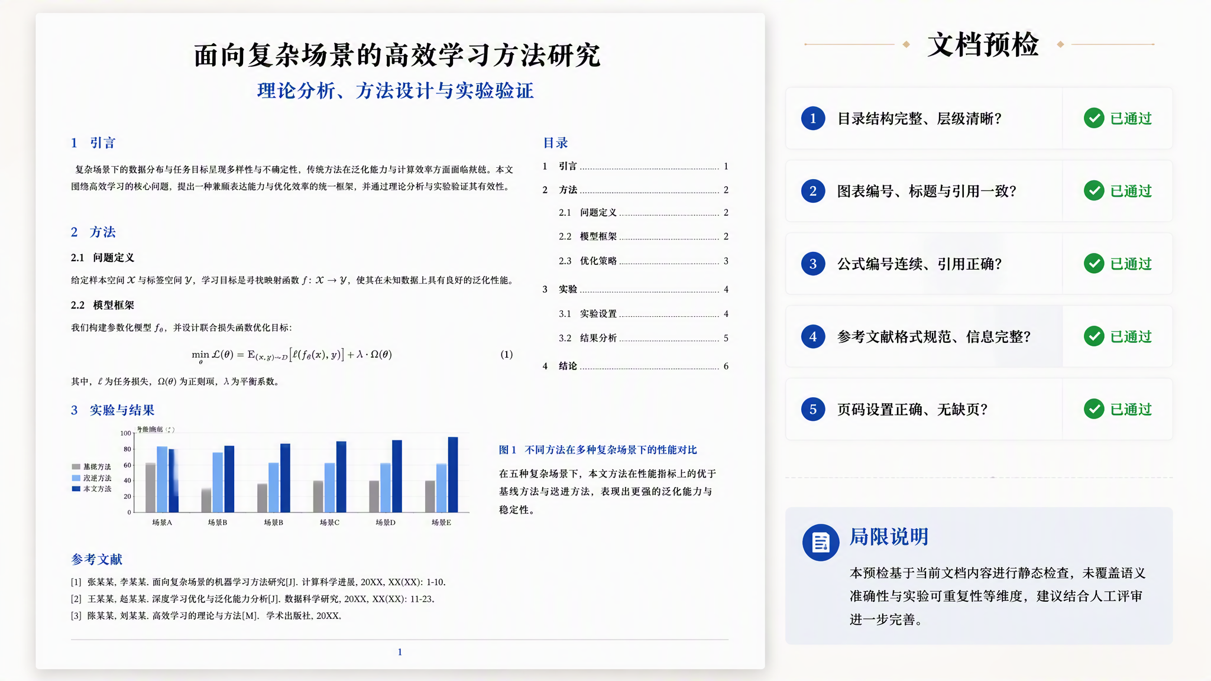The image size is (1211, 681).
Task: Click the document icon next to 局限说明
Action: pos(821,542)
